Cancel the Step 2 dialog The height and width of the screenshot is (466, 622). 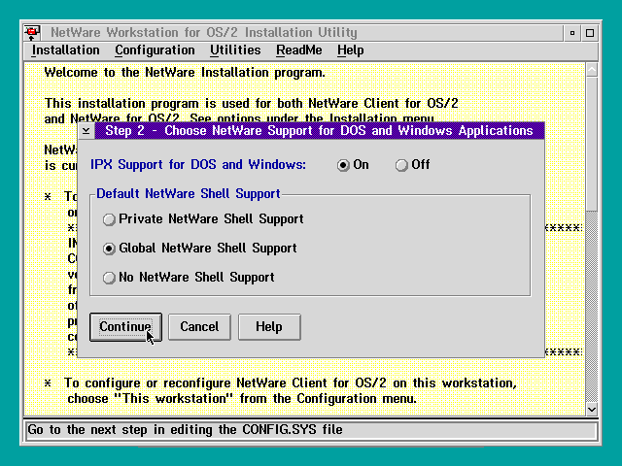click(199, 327)
